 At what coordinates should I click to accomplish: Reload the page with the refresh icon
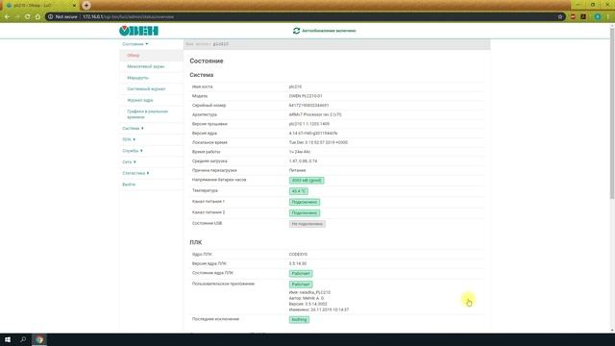[27, 17]
